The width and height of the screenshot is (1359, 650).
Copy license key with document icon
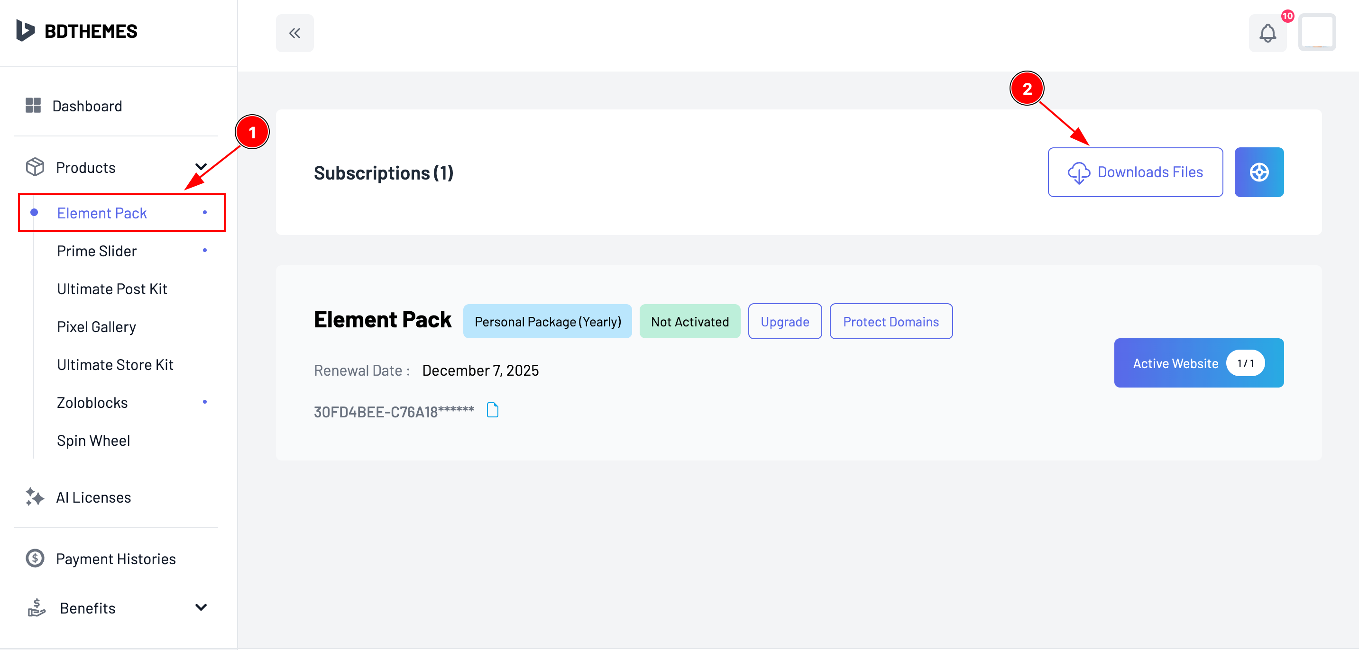click(492, 410)
